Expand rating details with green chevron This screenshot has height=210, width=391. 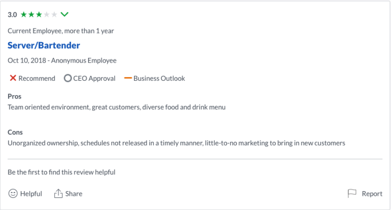tap(65, 14)
